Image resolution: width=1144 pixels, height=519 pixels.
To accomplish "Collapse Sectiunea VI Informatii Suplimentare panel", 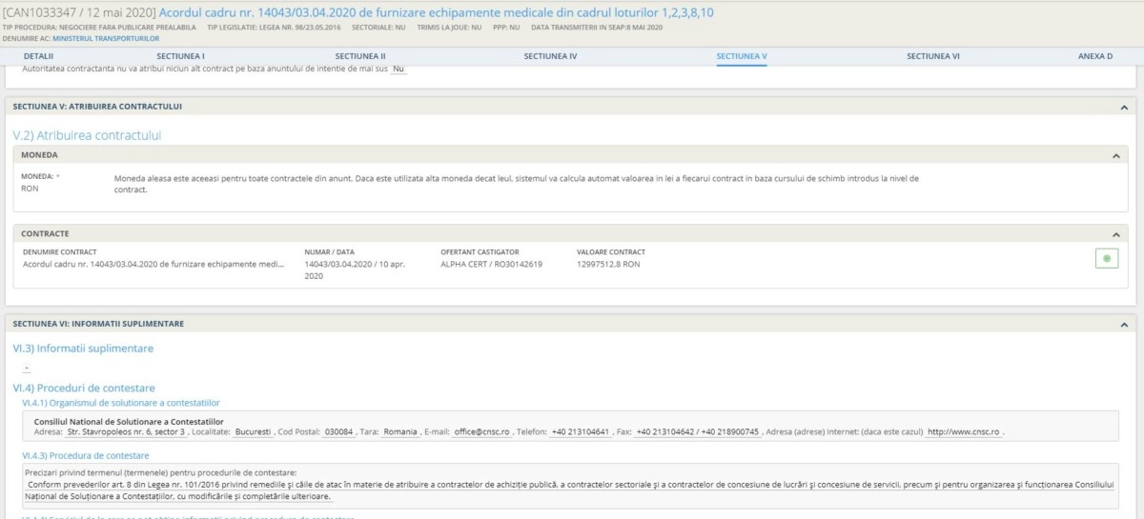I will point(1123,324).
